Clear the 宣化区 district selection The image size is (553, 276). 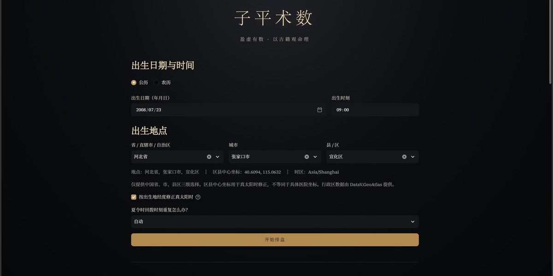(404, 157)
